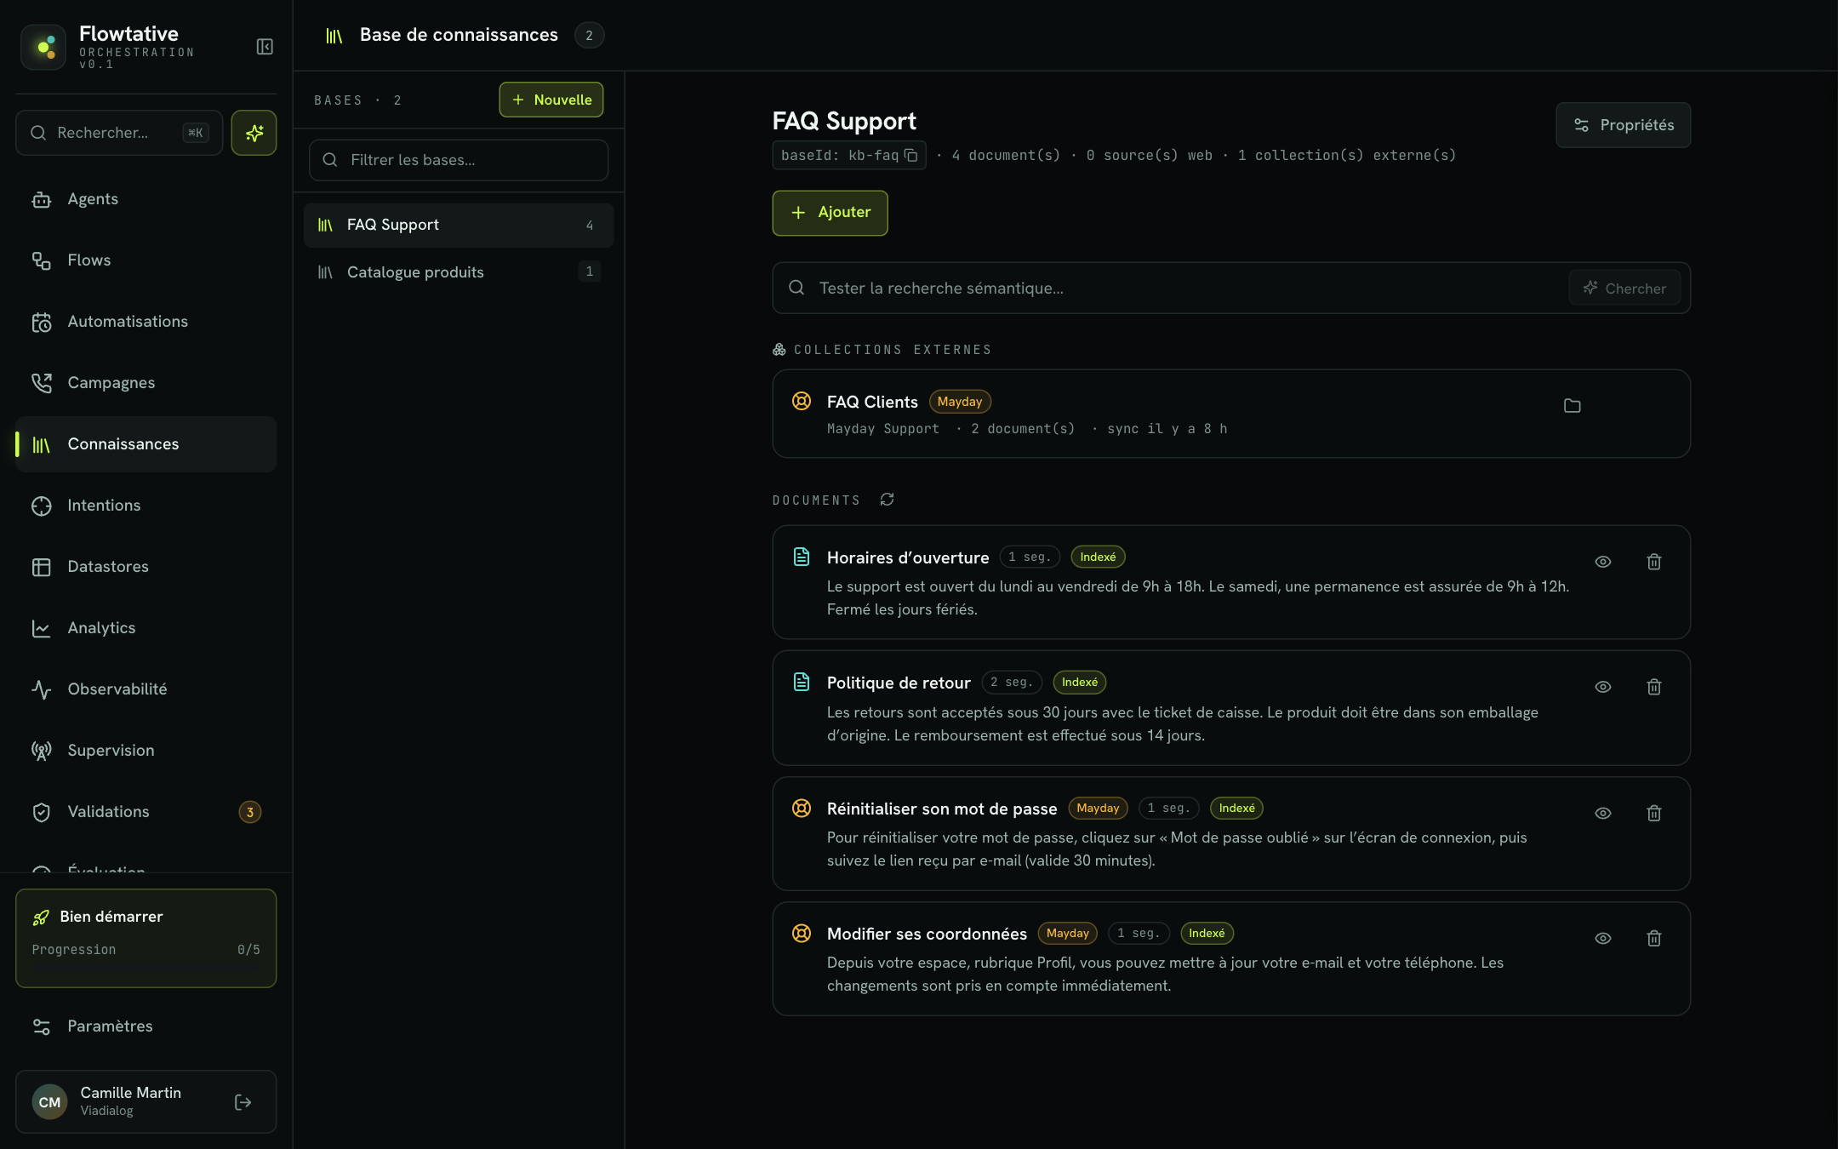Delete the Réinitialiser son mot de passe document

tap(1653, 813)
